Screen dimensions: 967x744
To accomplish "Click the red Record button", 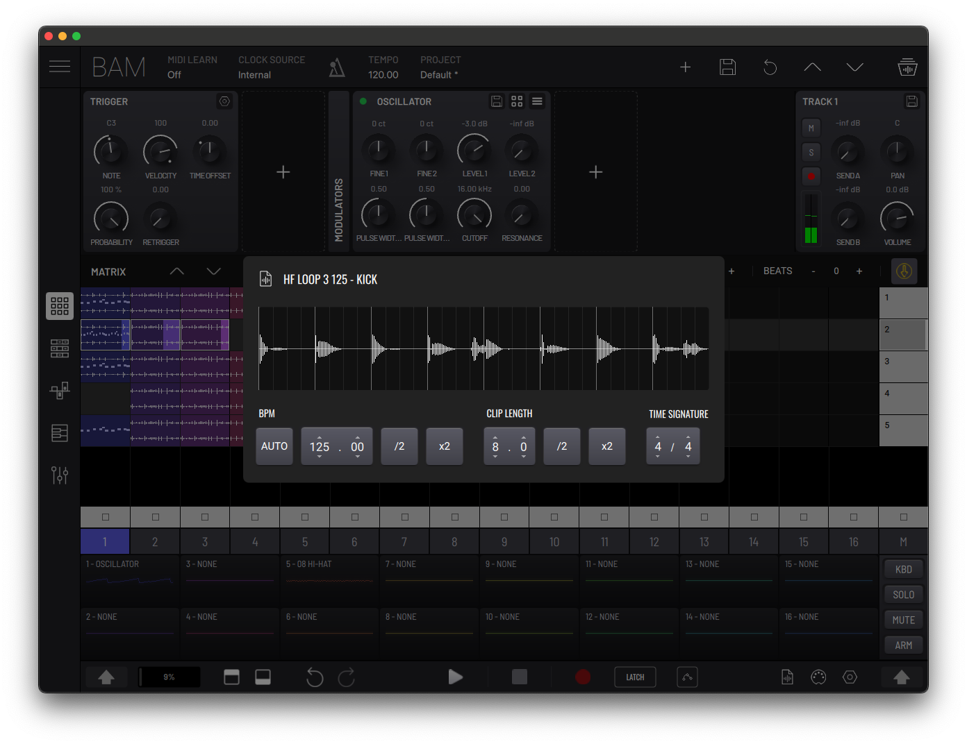I will pos(583,677).
